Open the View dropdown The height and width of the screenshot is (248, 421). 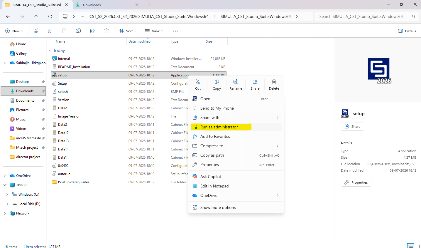coord(154,31)
